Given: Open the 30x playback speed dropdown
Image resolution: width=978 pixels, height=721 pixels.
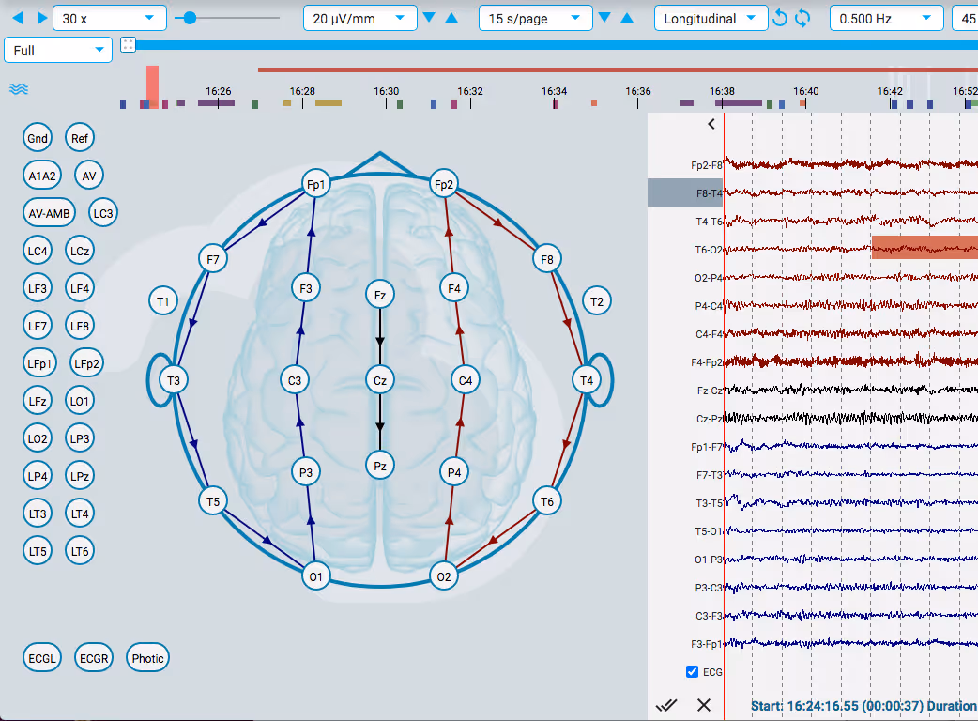Looking at the screenshot, I should coord(109,17).
